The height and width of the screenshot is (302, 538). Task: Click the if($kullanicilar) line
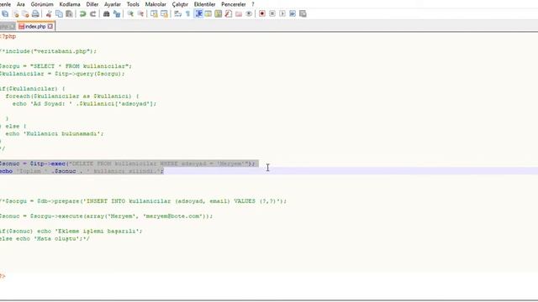pyautogui.click(x=32, y=89)
